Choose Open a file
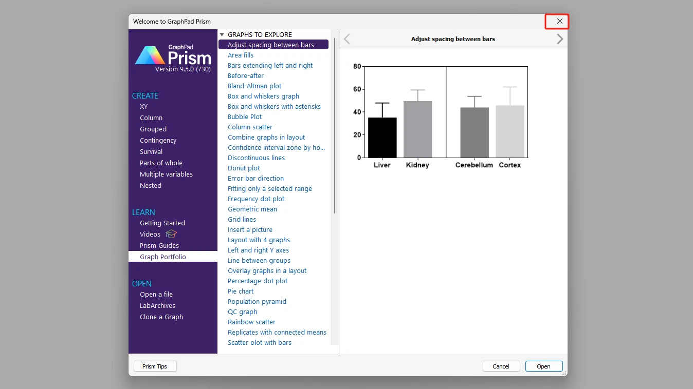Screen dimensions: 693x389 (x=156, y=294)
